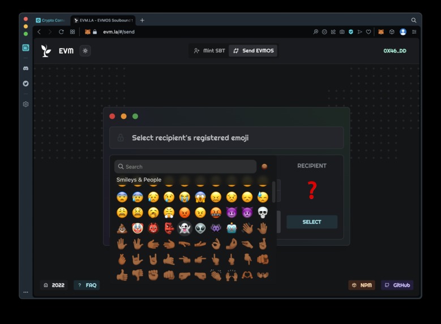Click the MetaMask fox extension icon
This screenshot has width=441, height=324.
381,32
